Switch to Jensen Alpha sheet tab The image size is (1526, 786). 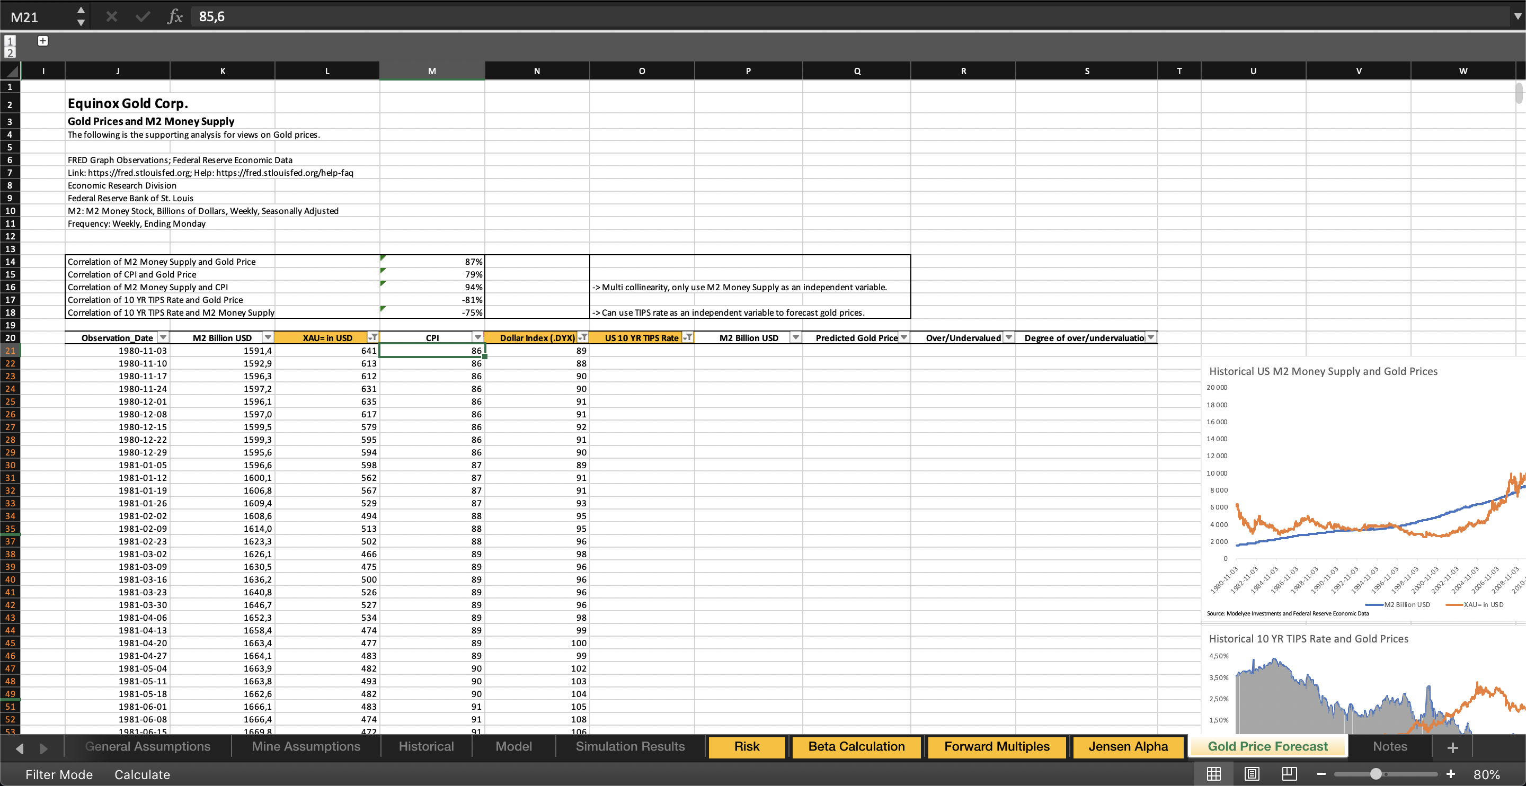1128,746
